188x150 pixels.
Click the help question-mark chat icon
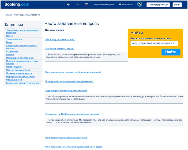[68, 5]
